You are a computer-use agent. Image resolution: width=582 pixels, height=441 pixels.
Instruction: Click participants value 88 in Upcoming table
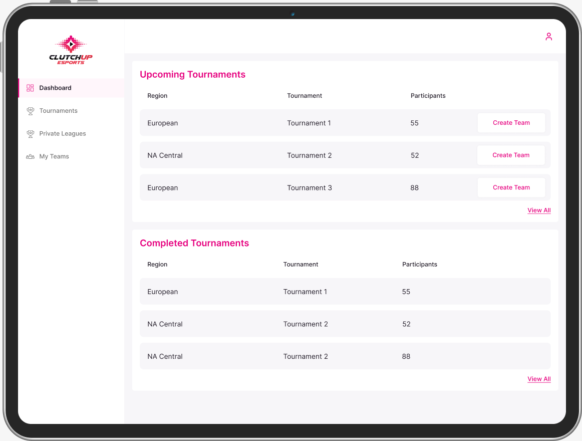[x=414, y=187]
